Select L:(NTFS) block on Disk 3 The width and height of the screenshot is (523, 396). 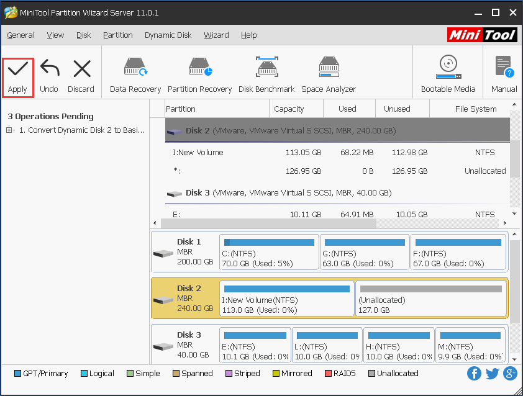[x=327, y=345]
